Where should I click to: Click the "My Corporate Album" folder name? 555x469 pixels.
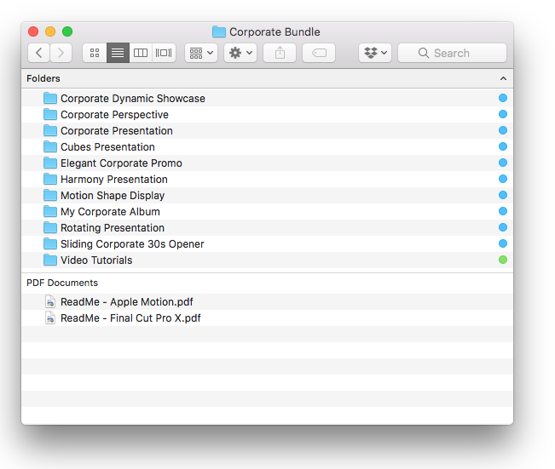coord(110,212)
